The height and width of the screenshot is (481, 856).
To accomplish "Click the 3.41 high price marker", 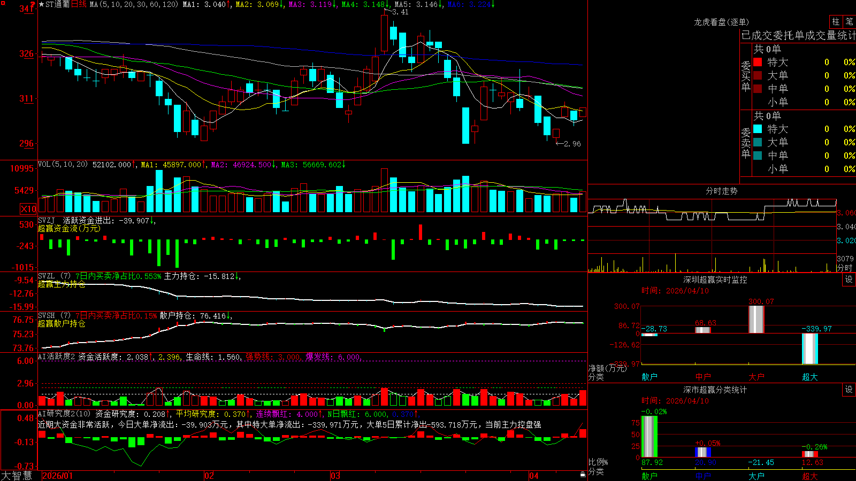I will [x=400, y=12].
